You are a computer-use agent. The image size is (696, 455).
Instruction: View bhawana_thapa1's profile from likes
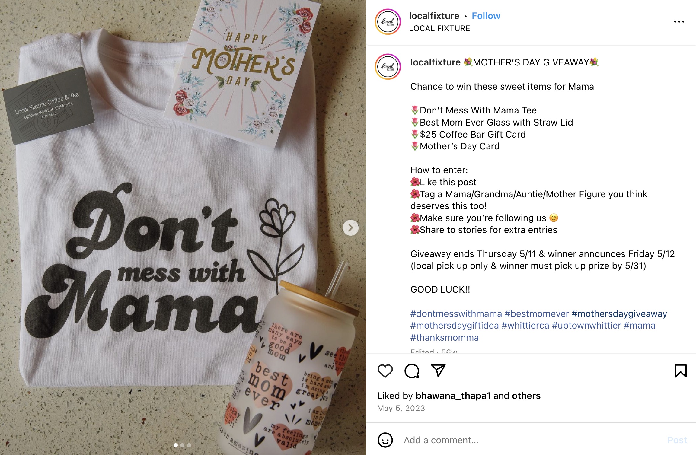coord(453,396)
